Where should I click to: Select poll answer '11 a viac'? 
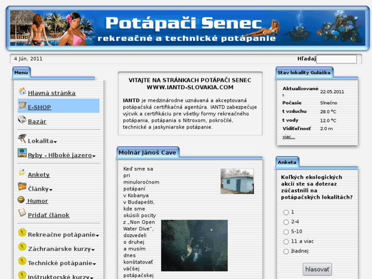286,242
